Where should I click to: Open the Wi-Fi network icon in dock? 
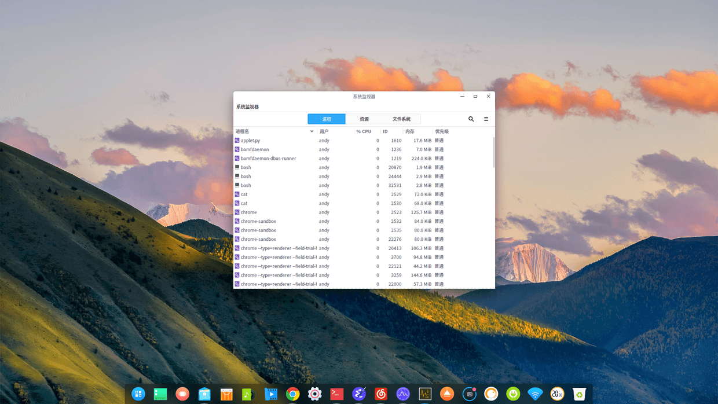[x=535, y=395]
